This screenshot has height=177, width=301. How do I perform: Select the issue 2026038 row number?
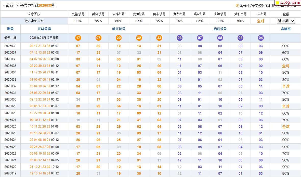(10, 46)
